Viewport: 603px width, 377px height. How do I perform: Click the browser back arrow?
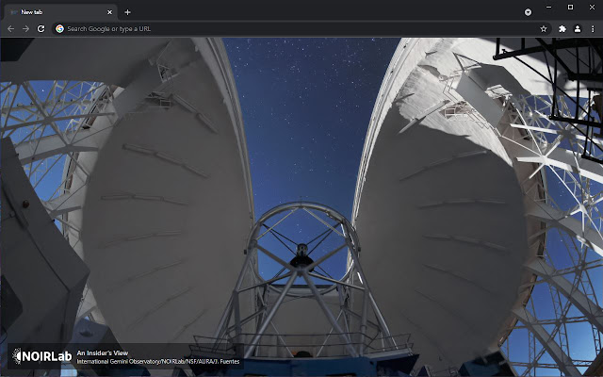point(10,29)
